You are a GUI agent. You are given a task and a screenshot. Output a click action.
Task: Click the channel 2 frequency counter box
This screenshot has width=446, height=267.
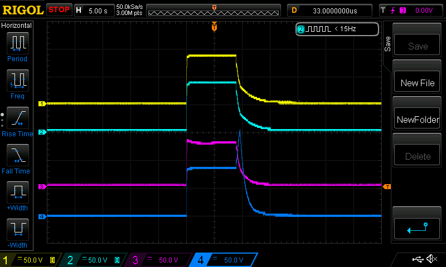(x=337, y=29)
